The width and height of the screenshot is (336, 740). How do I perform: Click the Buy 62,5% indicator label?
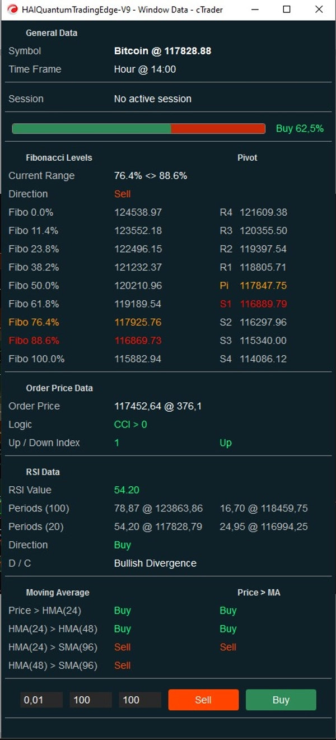(x=300, y=129)
